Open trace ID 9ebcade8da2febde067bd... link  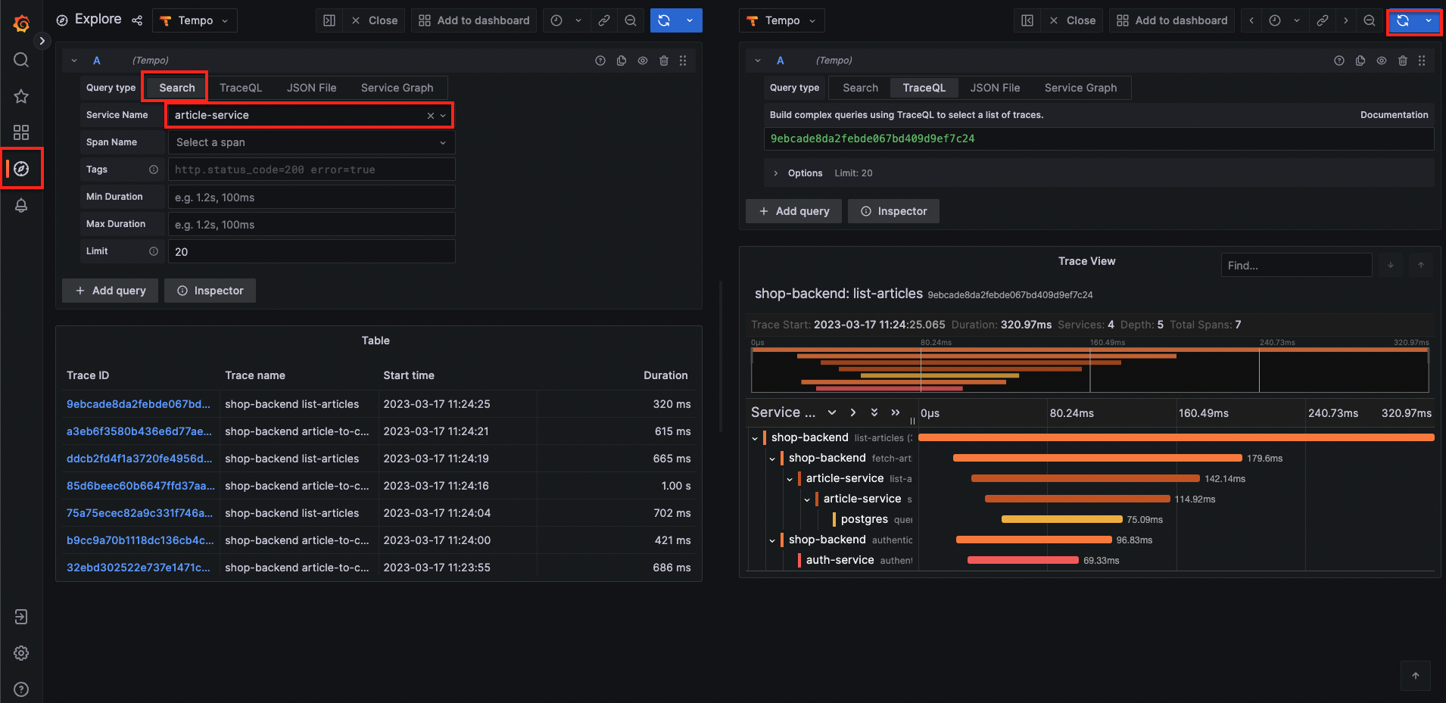(x=139, y=404)
